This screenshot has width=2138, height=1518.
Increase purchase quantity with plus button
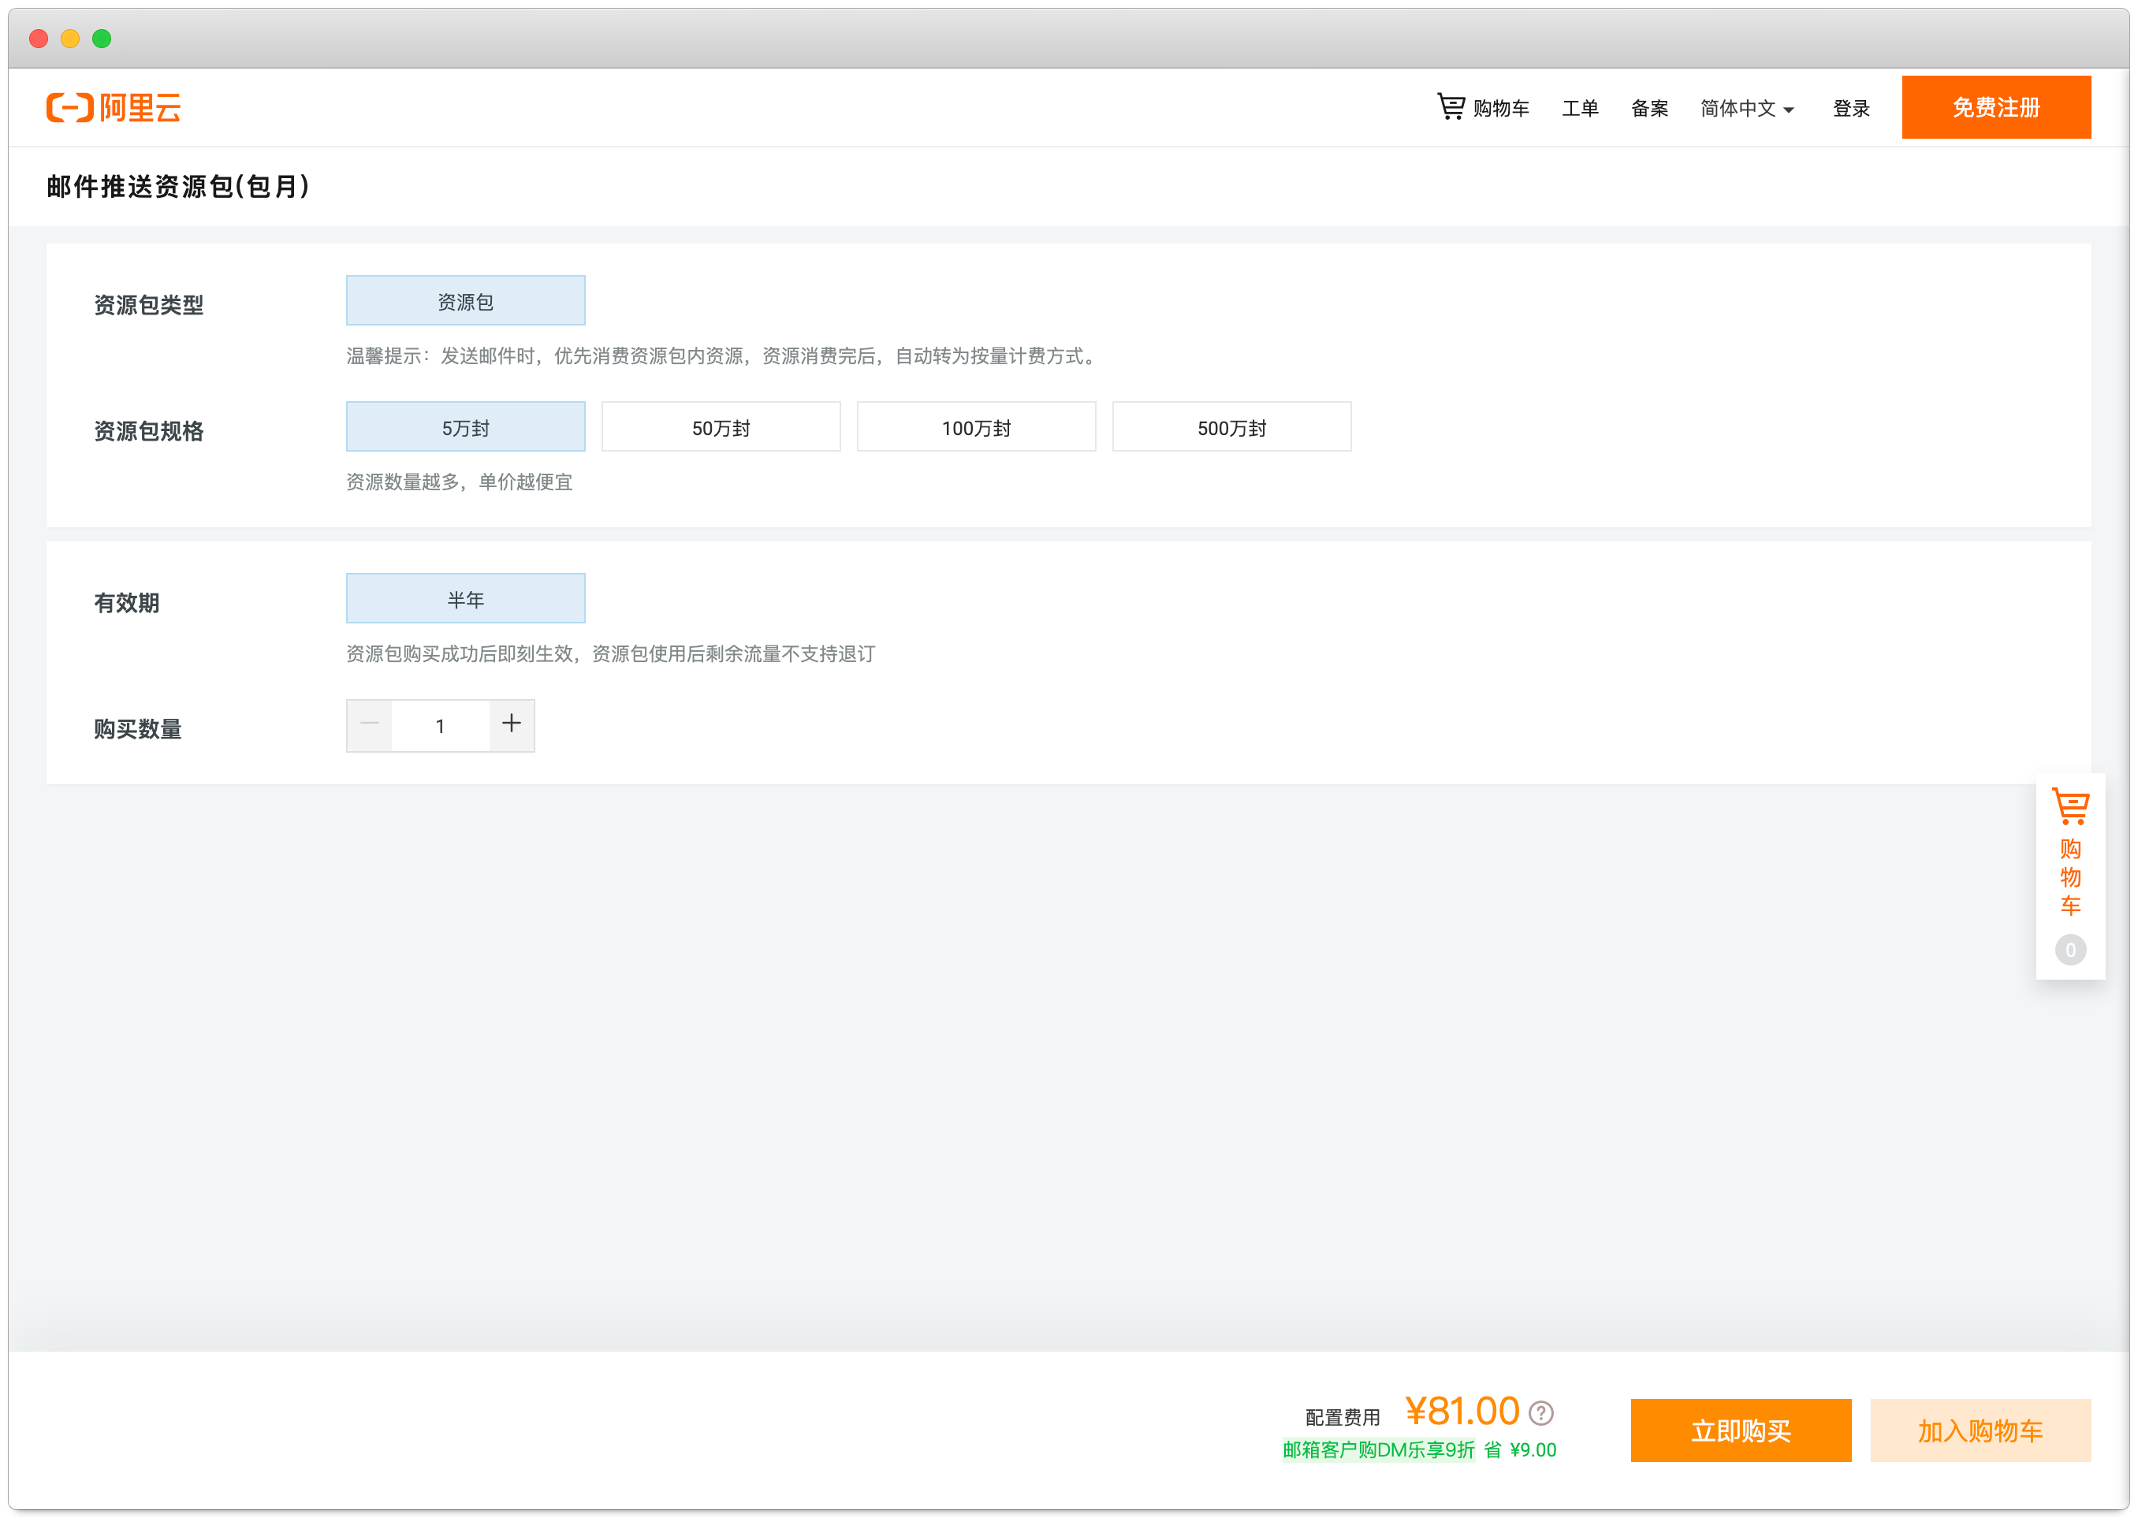coord(512,724)
